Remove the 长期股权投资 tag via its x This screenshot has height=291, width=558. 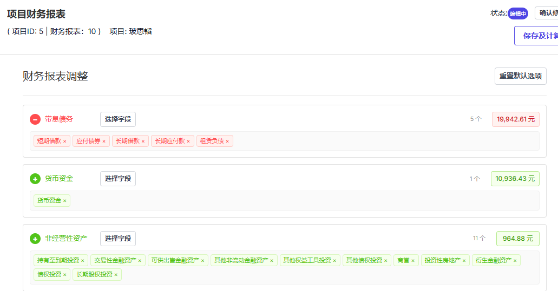[116, 275]
